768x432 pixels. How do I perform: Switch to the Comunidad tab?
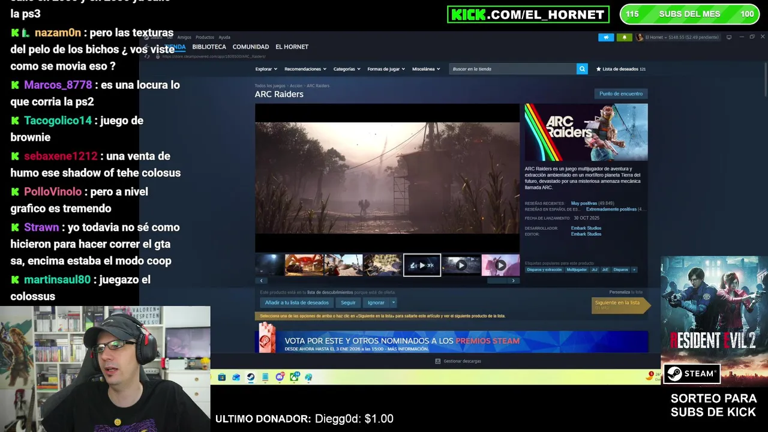250,47
